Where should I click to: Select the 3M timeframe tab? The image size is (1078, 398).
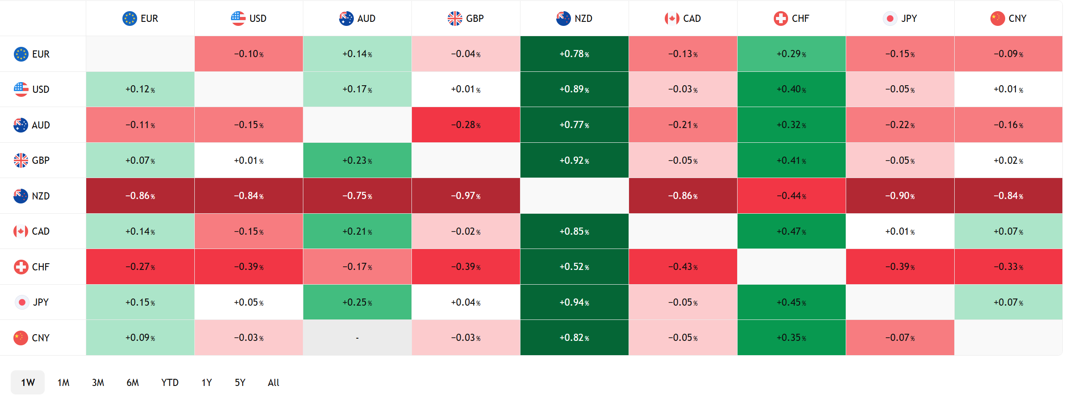[x=98, y=382]
